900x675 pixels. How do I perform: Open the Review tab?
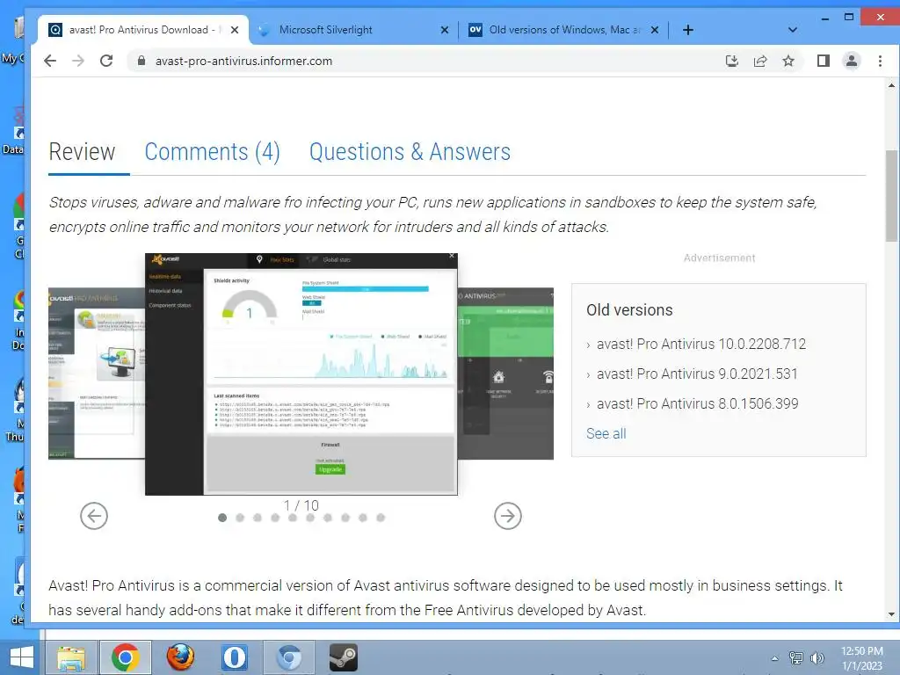82,152
